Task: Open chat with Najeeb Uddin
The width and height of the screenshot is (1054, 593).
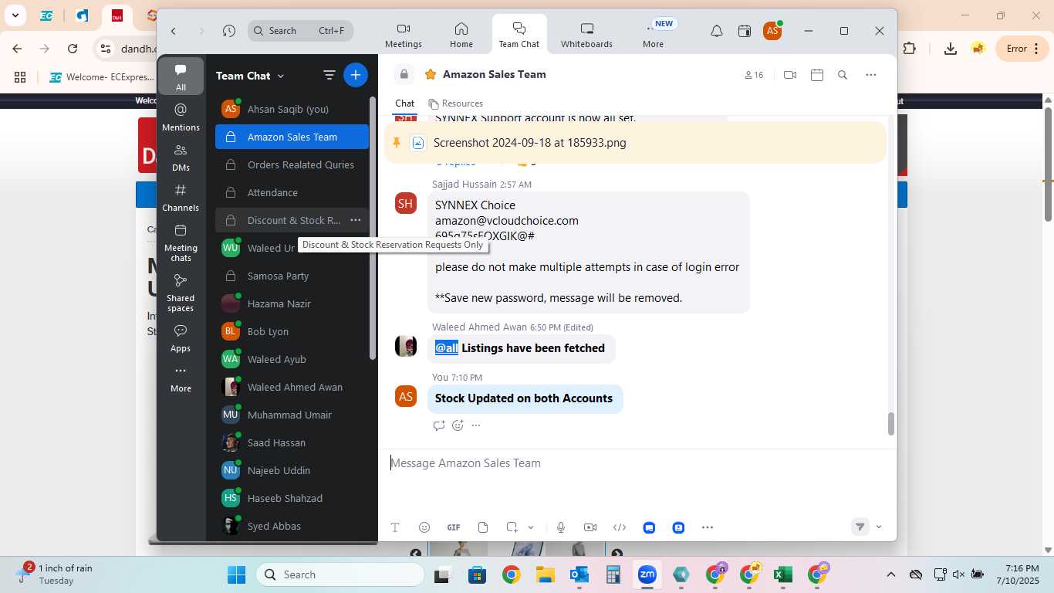Action: pos(292,470)
